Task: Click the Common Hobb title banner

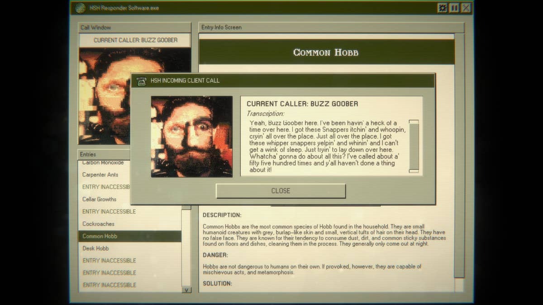Action: (326, 52)
